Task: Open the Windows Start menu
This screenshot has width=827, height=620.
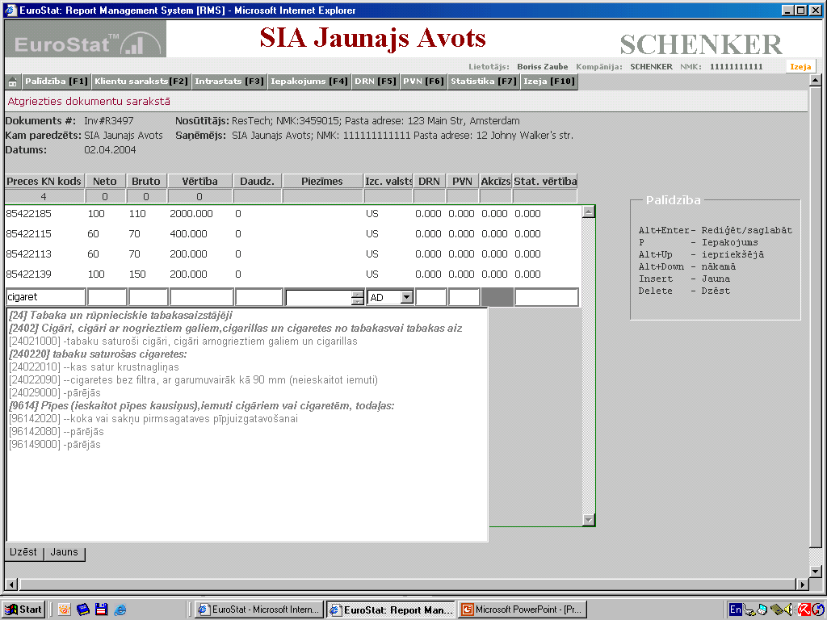Action: 23,610
